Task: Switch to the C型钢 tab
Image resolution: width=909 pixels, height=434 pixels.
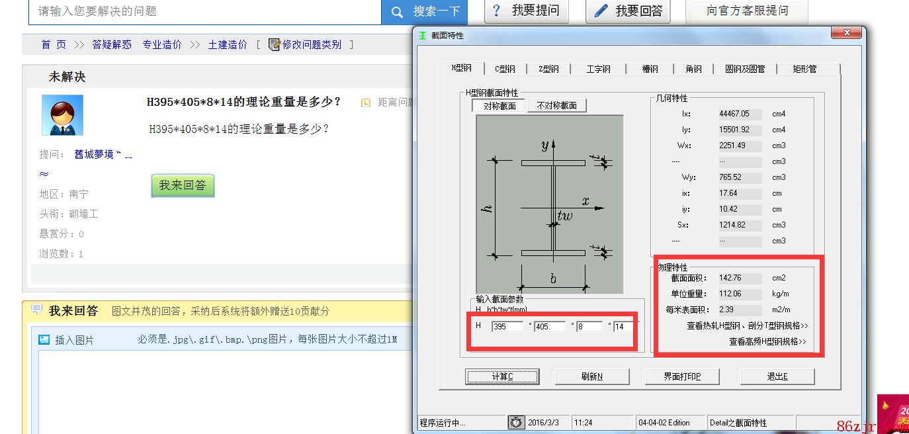Action: [x=505, y=69]
